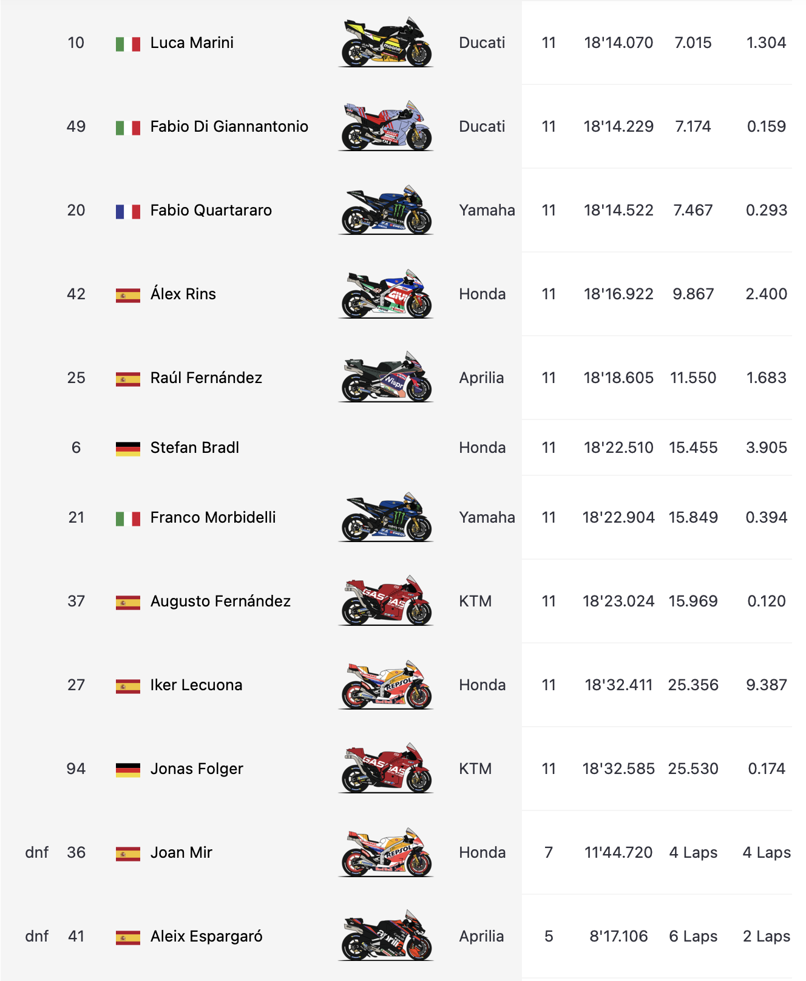Viewport: 806px width, 981px height.
Task: Click Fabio Quartararo's Yamaha bike icon
Action: point(386,210)
